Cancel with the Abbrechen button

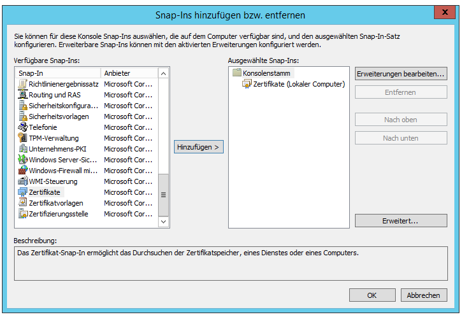tap(424, 295)
